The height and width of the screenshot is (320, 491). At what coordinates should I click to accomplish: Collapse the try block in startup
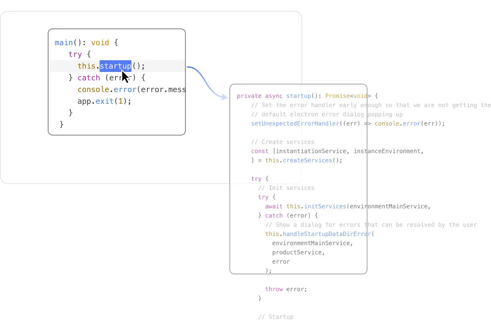pyautogui.click(x=256, y=179)
